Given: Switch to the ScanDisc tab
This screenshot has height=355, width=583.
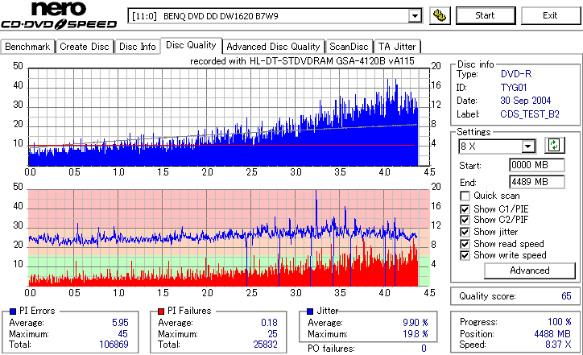Looking at the screenshot, I should tap(349, 47).
